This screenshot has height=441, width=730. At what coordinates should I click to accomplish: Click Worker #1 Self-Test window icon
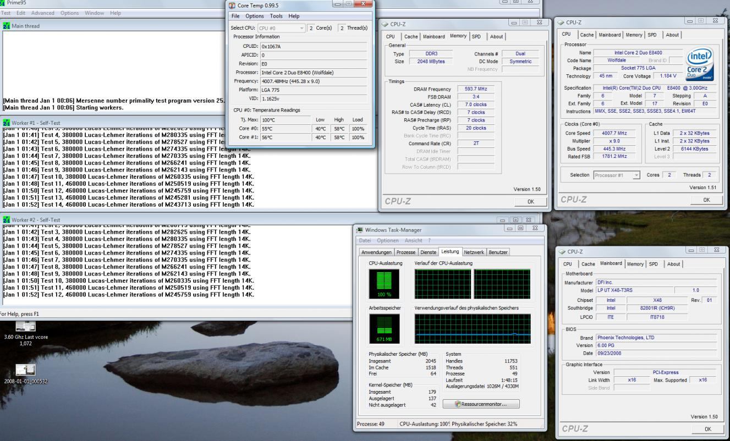tap(6, 122)
